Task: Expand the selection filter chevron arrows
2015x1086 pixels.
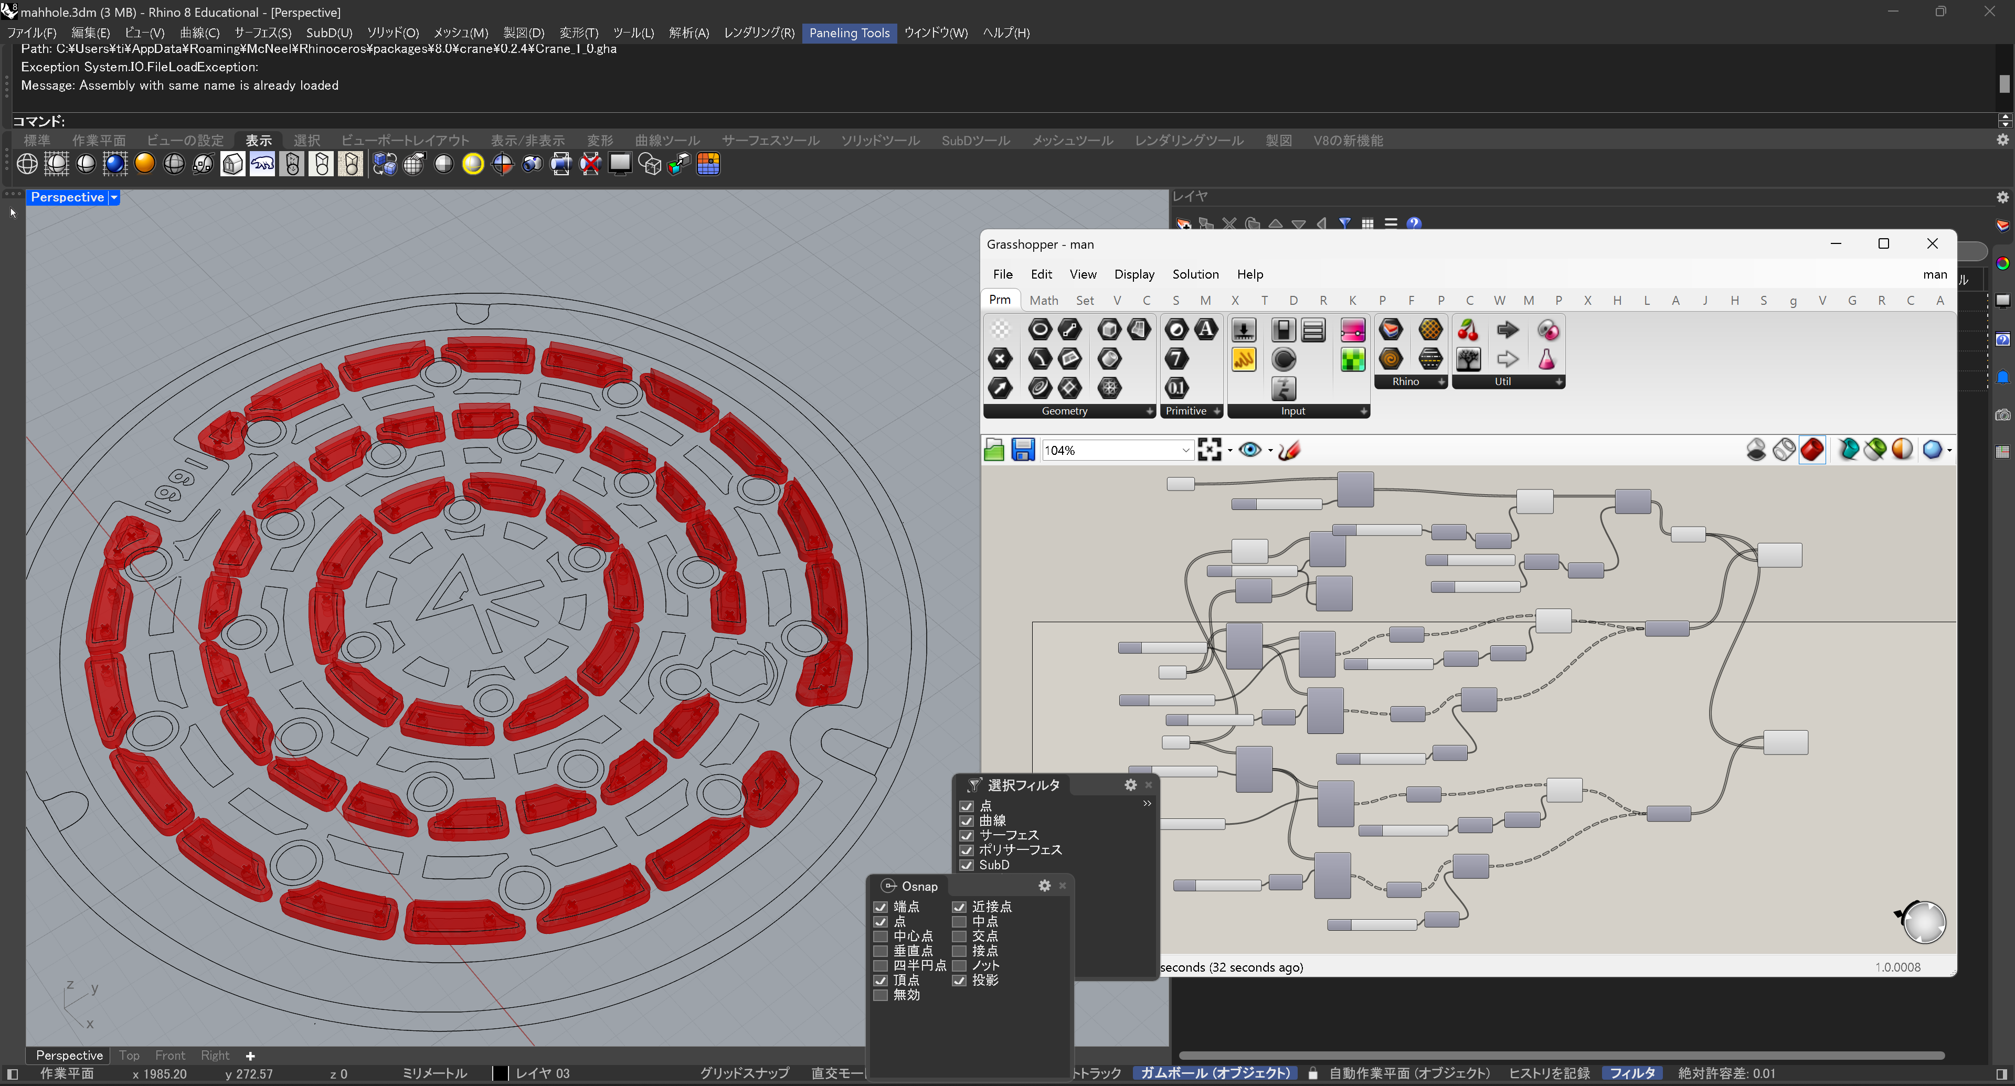Action: pyautogui.click(x=1147, y=803)
